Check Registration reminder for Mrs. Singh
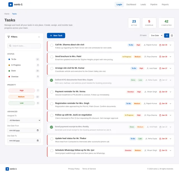Viewport: 179px width, 174px height. 52,104
